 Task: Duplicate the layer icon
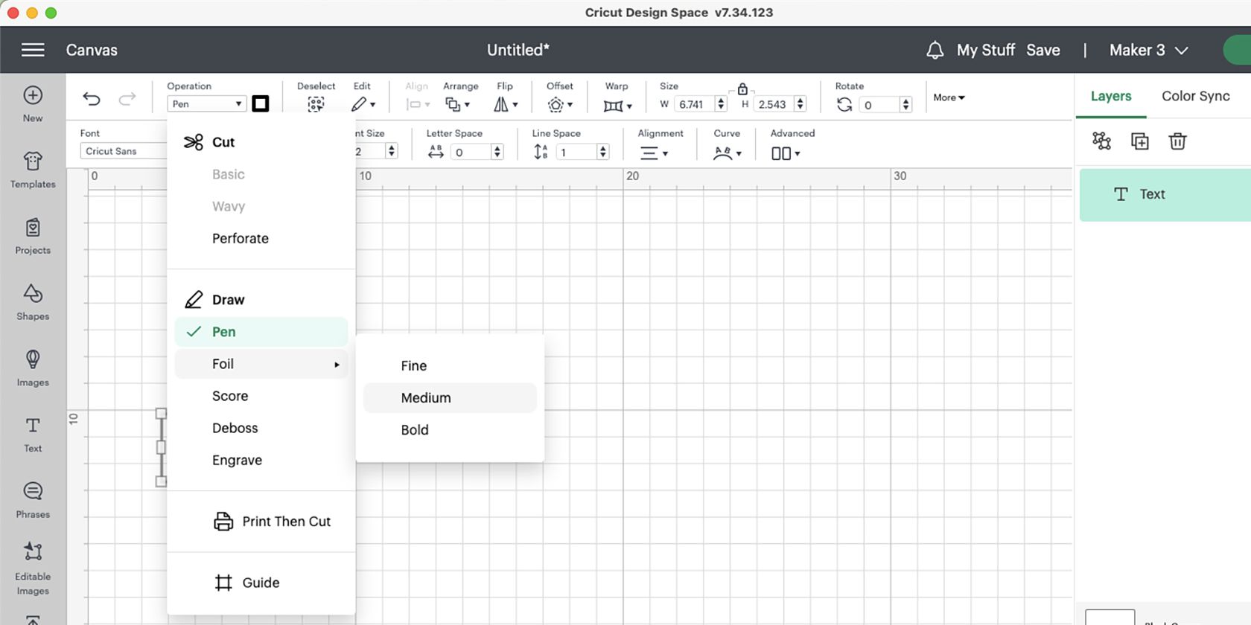1140,141
